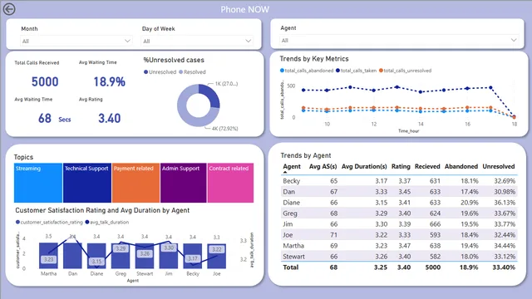Select the Admin Support topic tile

pyautogui.click(x=184, y=183)
